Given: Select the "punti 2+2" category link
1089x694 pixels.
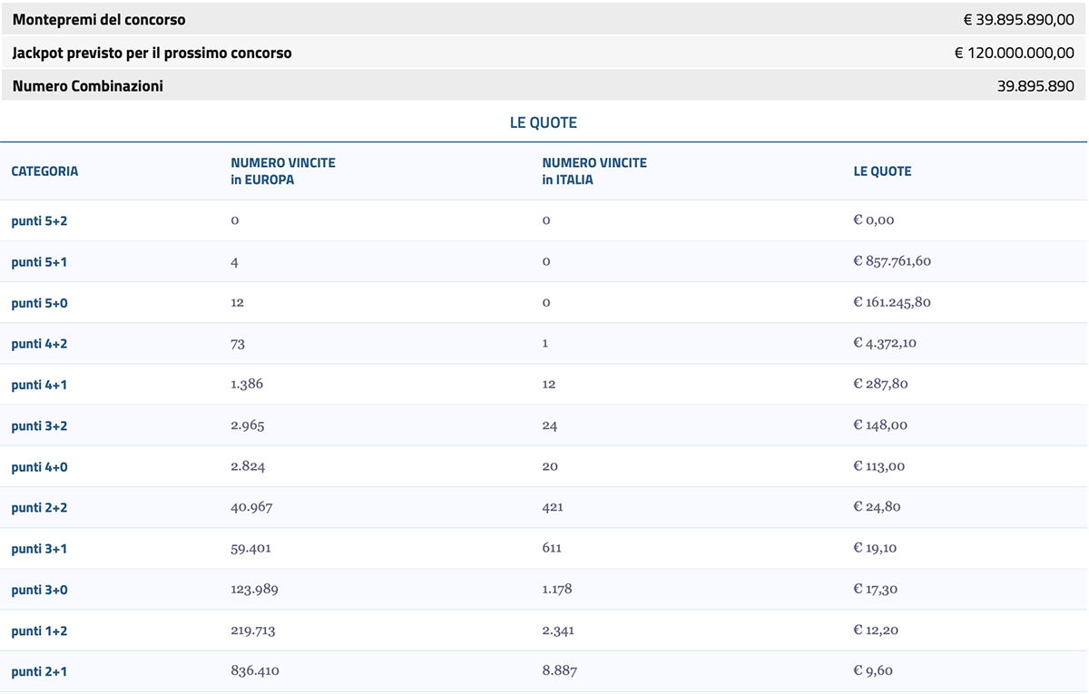Looking at the screenshot, I should point(37,507).
